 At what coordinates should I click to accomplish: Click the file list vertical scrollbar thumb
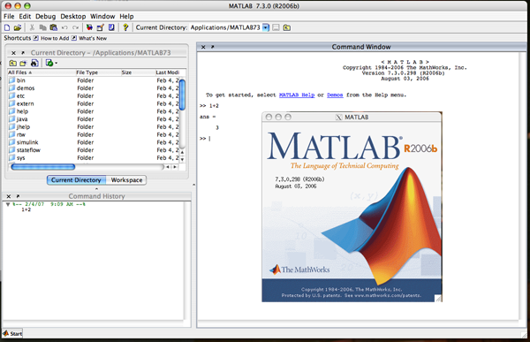pyautogui.click(x=182, y=95)
